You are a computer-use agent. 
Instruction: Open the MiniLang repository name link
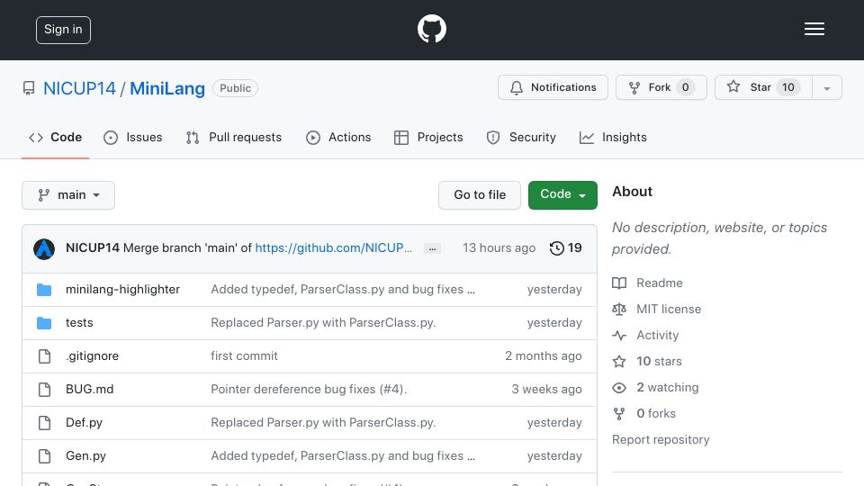coord(167,88)
